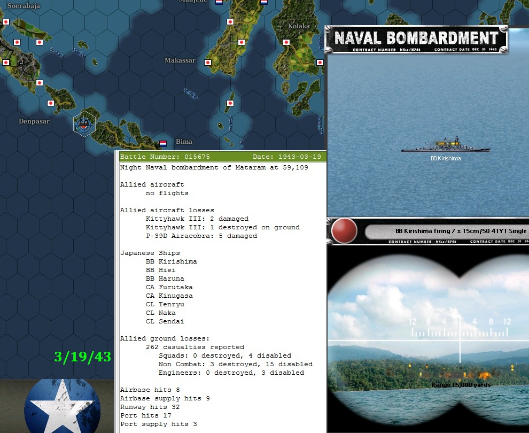Click Airbase supply hits 9 line
529x433 pixels.
165,398
